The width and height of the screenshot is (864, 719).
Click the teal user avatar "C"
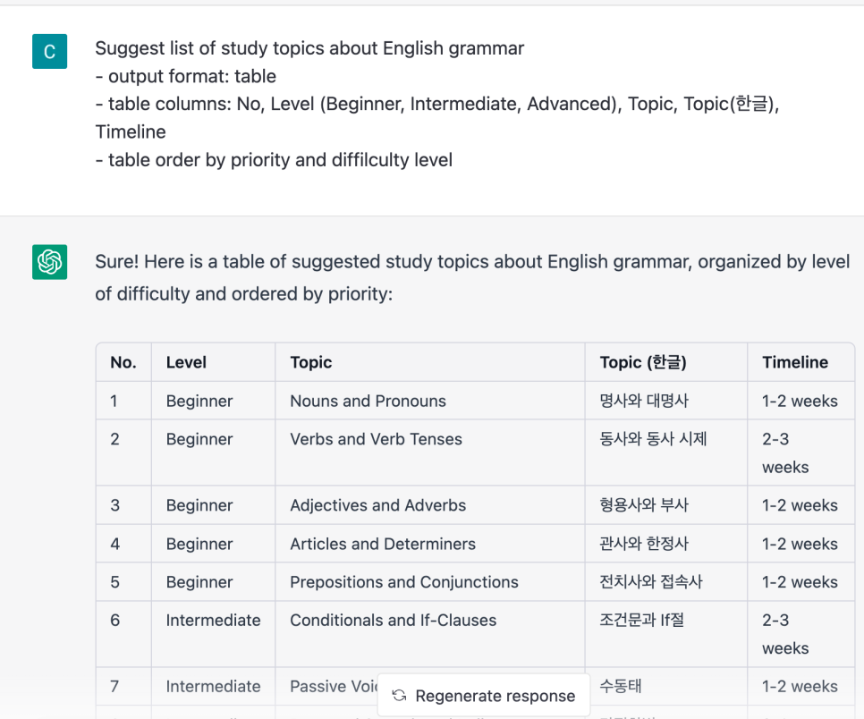[49, 51]
